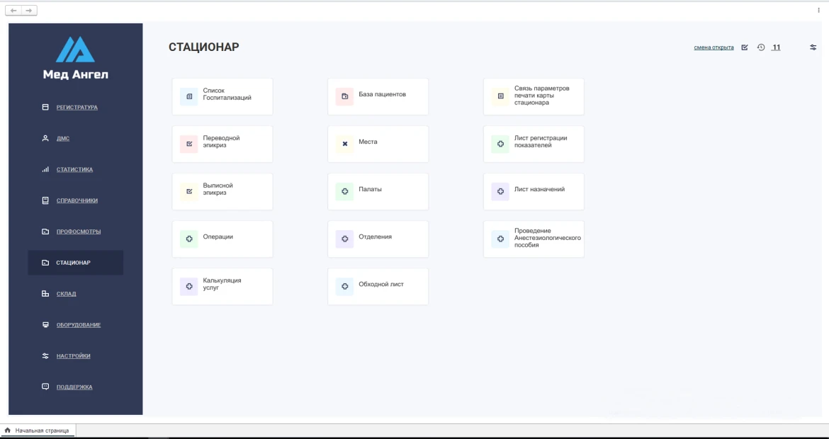This screenshot has width=829, height=439.
Task: Click the 11 counter link
Action: coord(776,47)
